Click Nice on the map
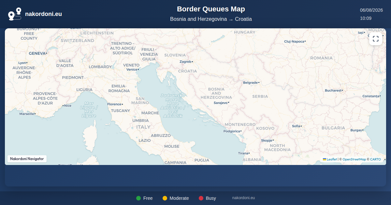 (x=67, y=105)
